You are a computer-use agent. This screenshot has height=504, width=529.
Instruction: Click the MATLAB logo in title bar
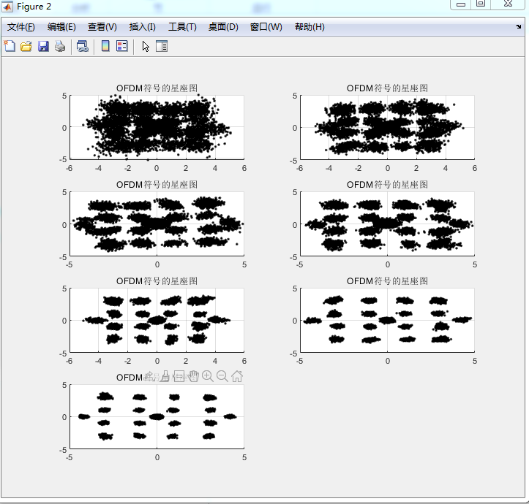pos(7,7)
